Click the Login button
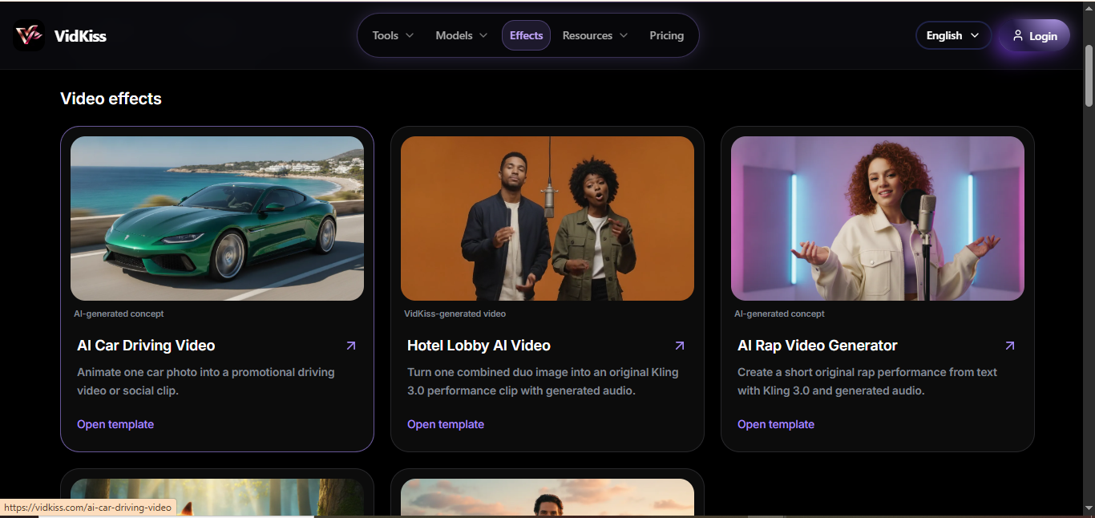The height and width of the screenshot is (518, 1095). (1035, 36)
